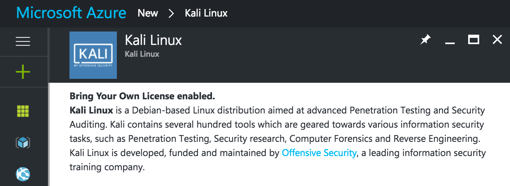Maximize the Kali Linux blade
This screenshot has width=510, height=186.
474,39
